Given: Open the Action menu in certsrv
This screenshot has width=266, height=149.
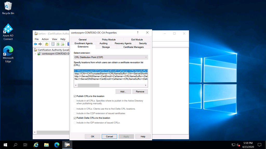Looking at the screenshot, I should point(45,39).
